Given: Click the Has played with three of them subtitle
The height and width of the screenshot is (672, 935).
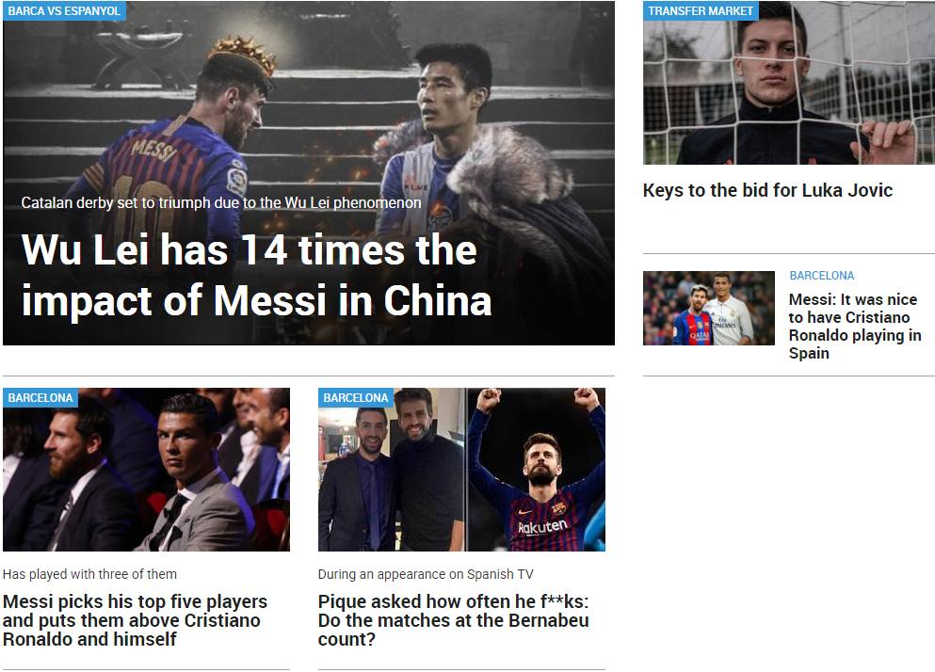Looking at the screenshot, I should pyautogui.click(x=89, y=574).
